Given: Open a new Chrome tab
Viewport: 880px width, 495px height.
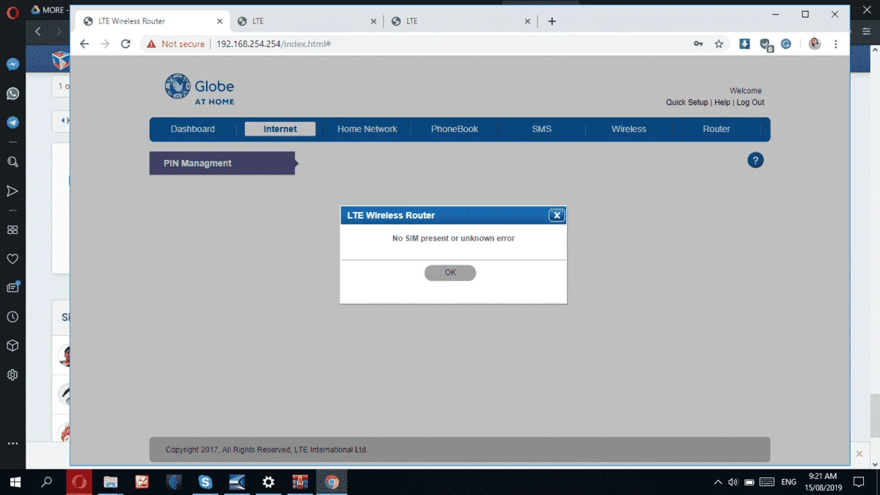Looking at the screenshot, I should point(552,21).
